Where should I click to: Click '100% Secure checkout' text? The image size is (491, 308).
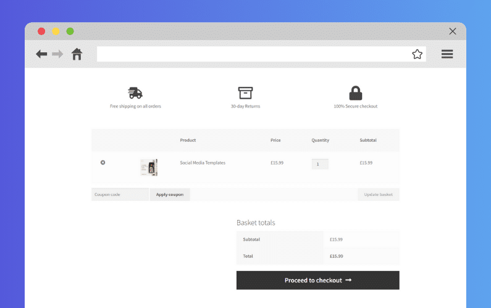pos(355,106)
